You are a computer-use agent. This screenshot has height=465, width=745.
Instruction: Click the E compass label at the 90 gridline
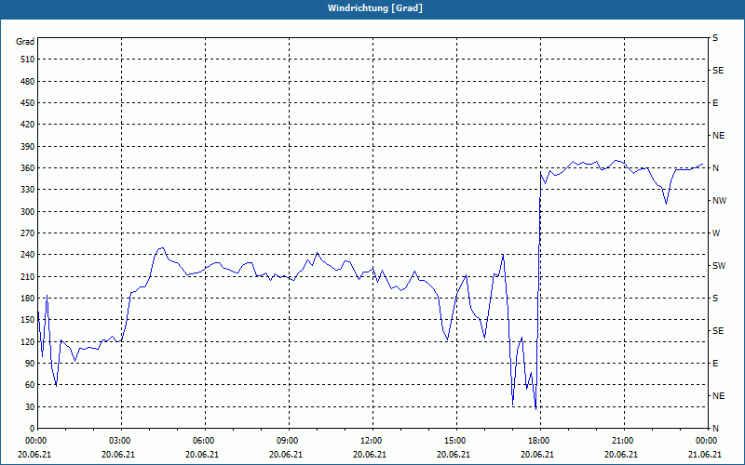click(x=715, y=363)
